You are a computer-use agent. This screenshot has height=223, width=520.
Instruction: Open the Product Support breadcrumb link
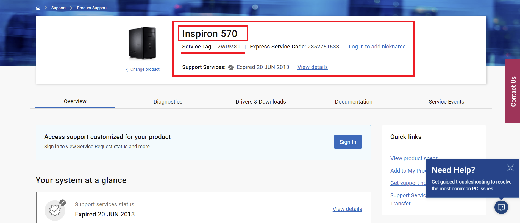click(x=92, y=8)
